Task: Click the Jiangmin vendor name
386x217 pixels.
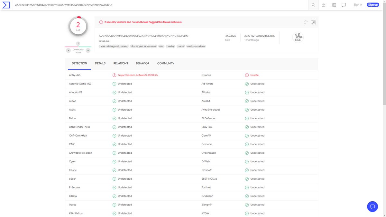Action: pyautogui.click(x=207, y=205)
